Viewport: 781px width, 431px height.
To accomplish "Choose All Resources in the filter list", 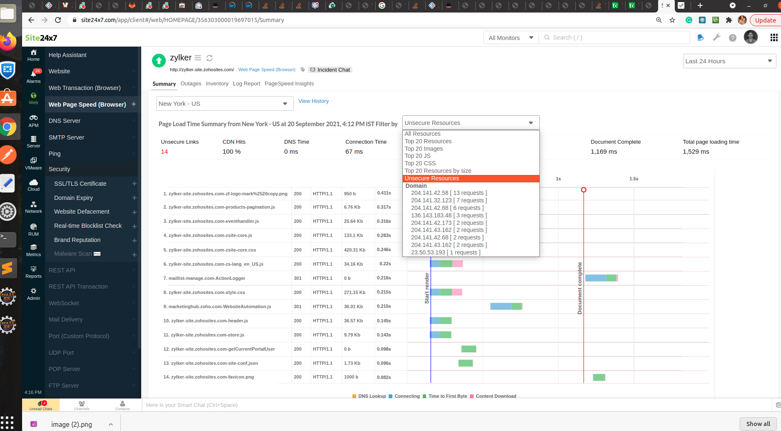I will pyautogui.click(x=471, y=134).
